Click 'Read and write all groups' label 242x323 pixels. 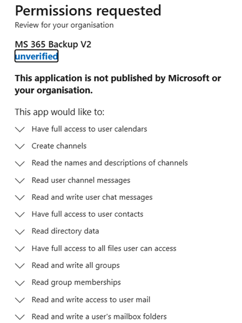pos(75,265)
